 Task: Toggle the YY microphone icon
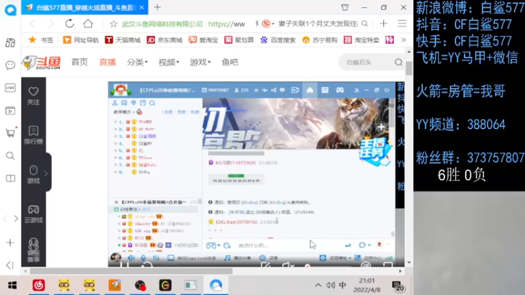[x=143, y=258]
